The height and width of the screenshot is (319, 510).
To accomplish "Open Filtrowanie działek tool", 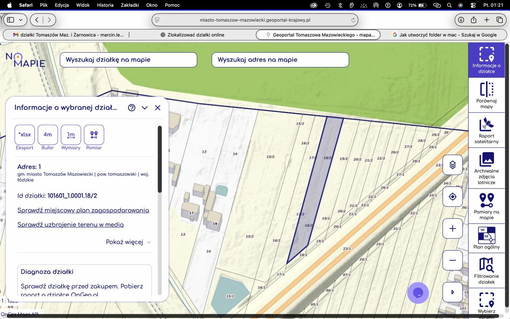I will (486, 270).
